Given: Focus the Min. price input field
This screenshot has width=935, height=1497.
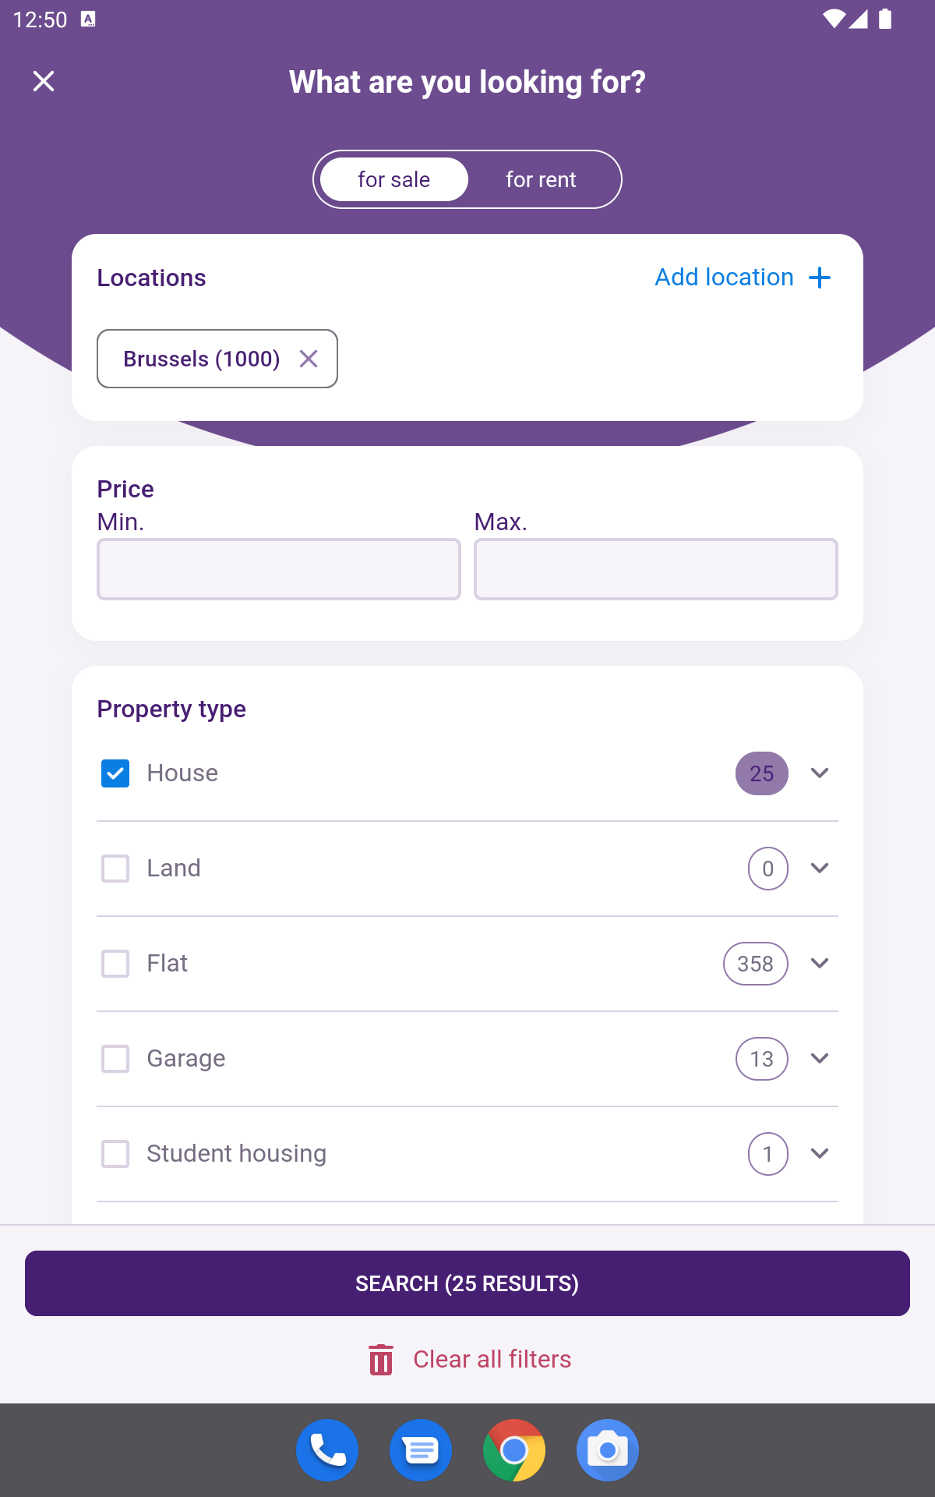Looking at the screenshot, I should (x=279, y=569).
